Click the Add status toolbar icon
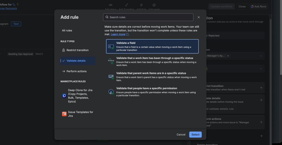This screenshot has width=282, height=145. pos(111,5)
